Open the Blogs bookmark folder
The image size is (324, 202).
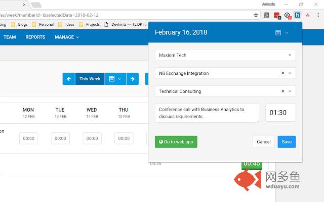pos(19,24)
